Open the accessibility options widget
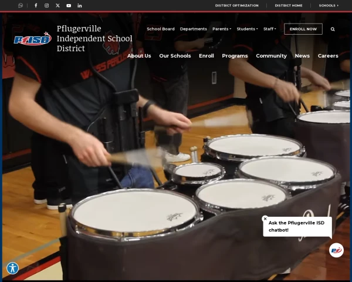The width and height of the screenshot is (352, 282). (x=12, y=268)
